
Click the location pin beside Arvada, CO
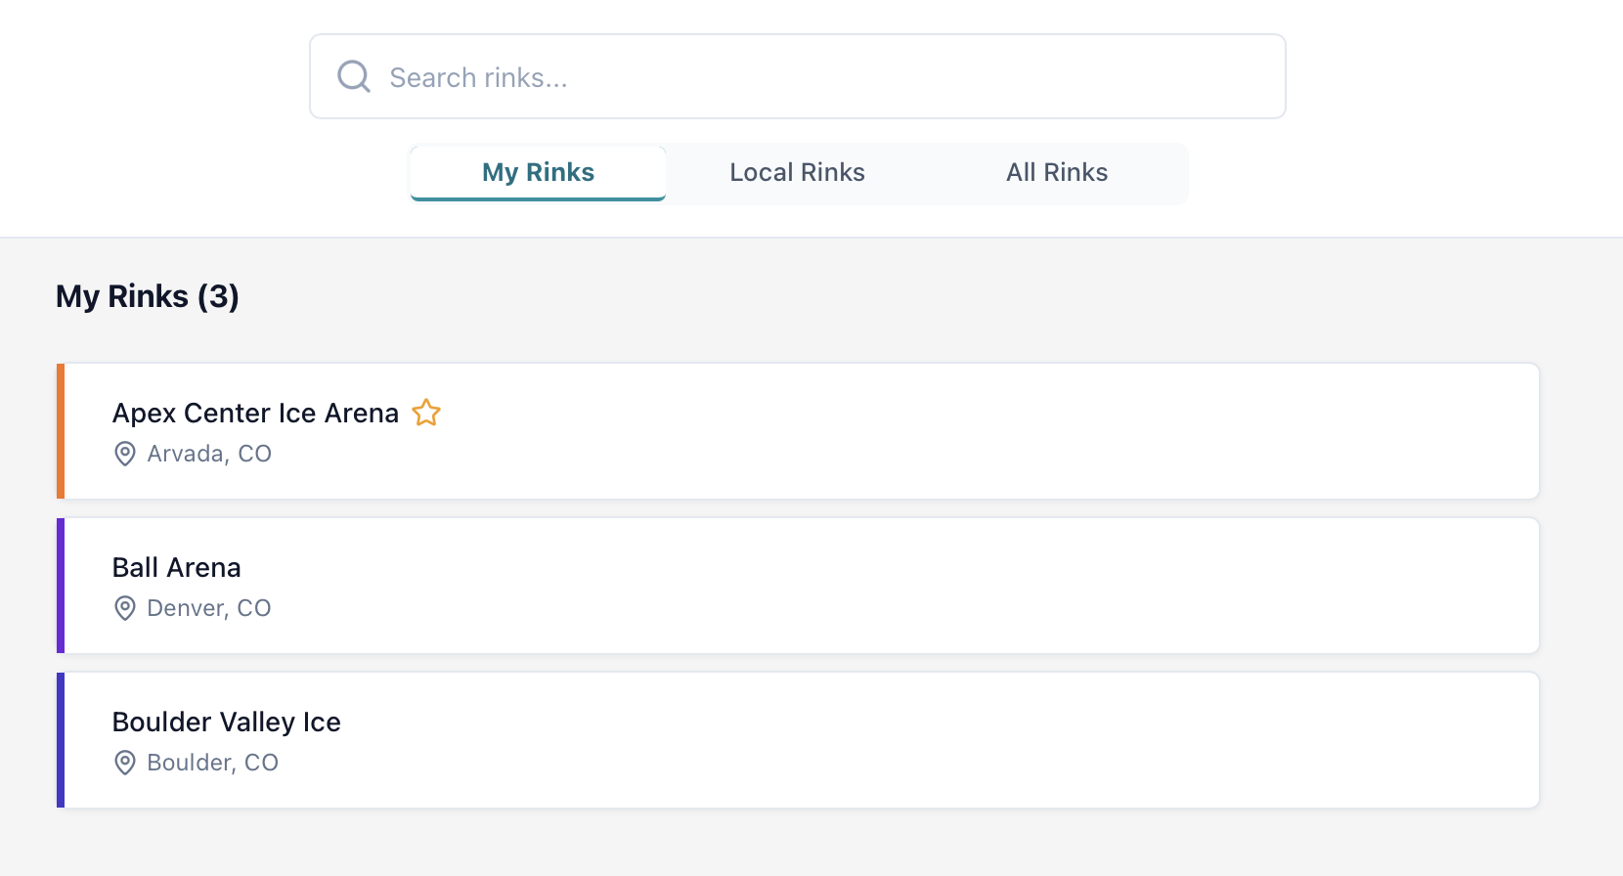point(125,454)
